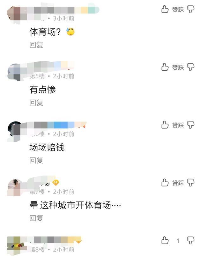Reply to "晕 这种城市开体育场" comment

[x=36, y=218]
